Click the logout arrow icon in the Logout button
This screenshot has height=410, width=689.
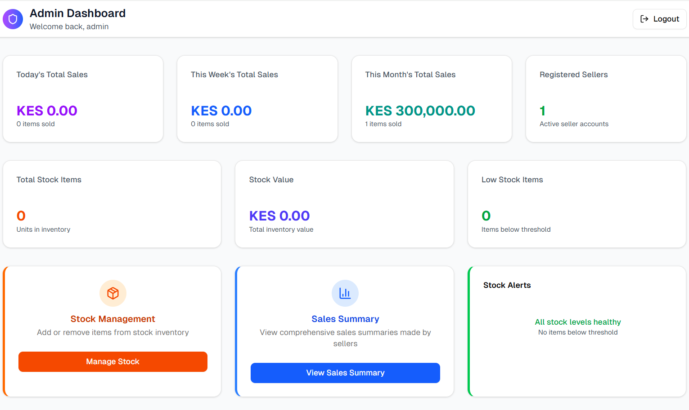[644, 19]
